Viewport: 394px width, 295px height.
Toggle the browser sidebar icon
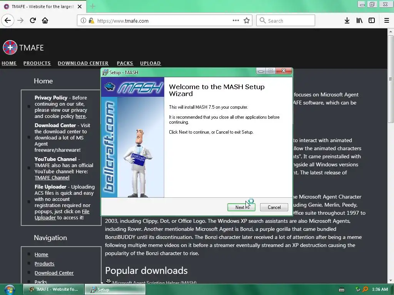coord(372,21)
